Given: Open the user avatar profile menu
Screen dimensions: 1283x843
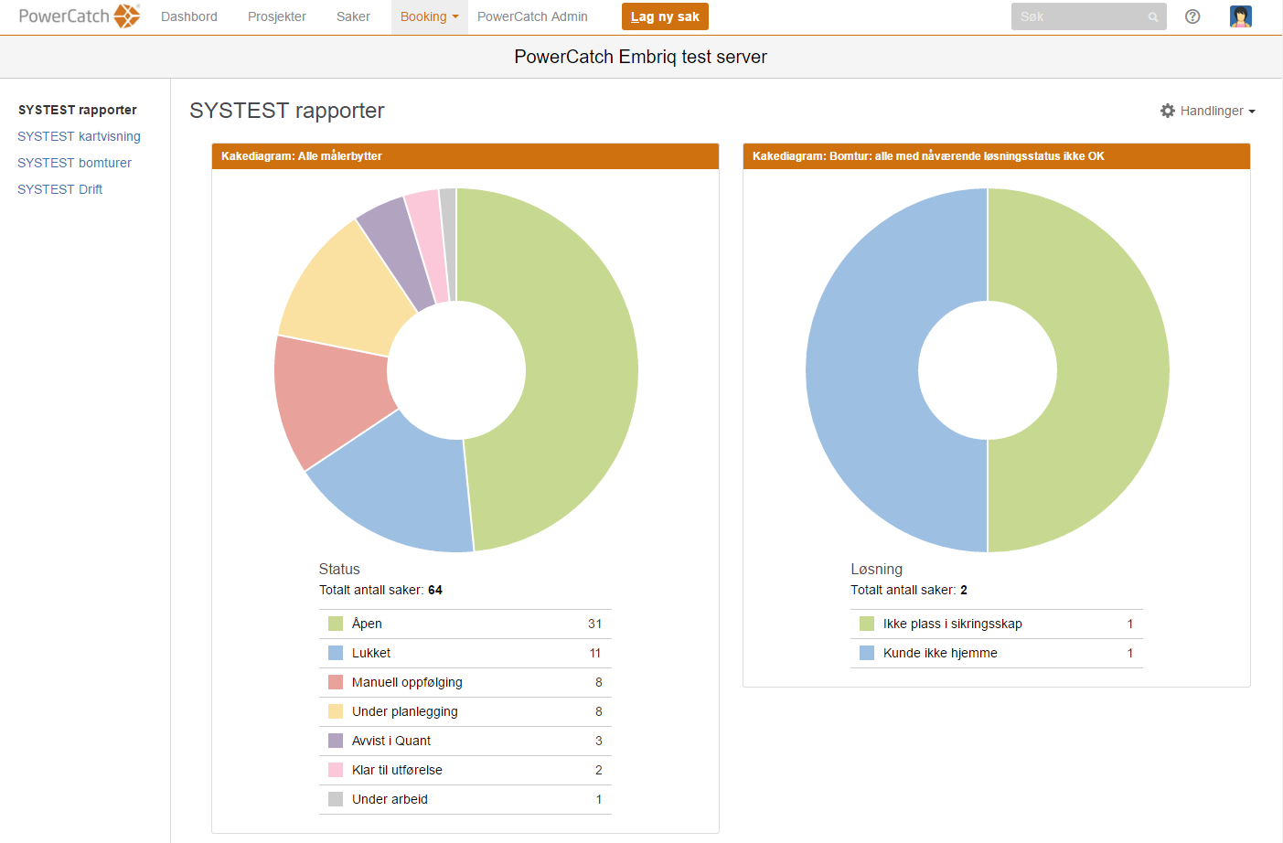Looking at the screenshot, I should [x=1240, y=16].
